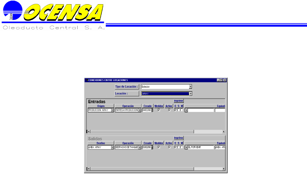
Task: Click Salidas Creado date field 03/02/98
Action: coord(146,147)
